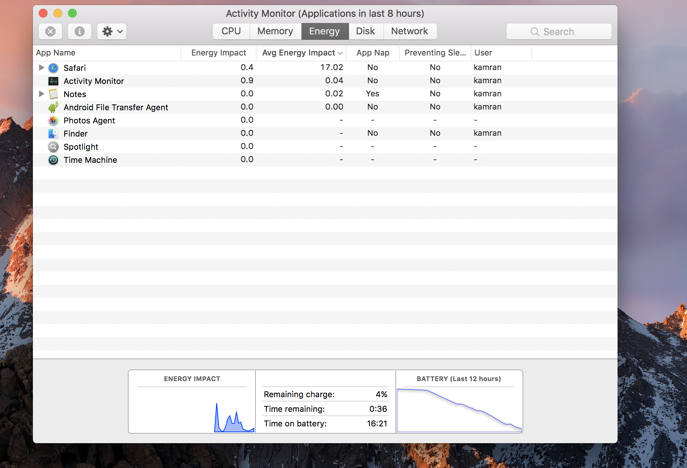Screen dimensions: 687x468
Task: Open the Network tab
Action: pos(410,31)
